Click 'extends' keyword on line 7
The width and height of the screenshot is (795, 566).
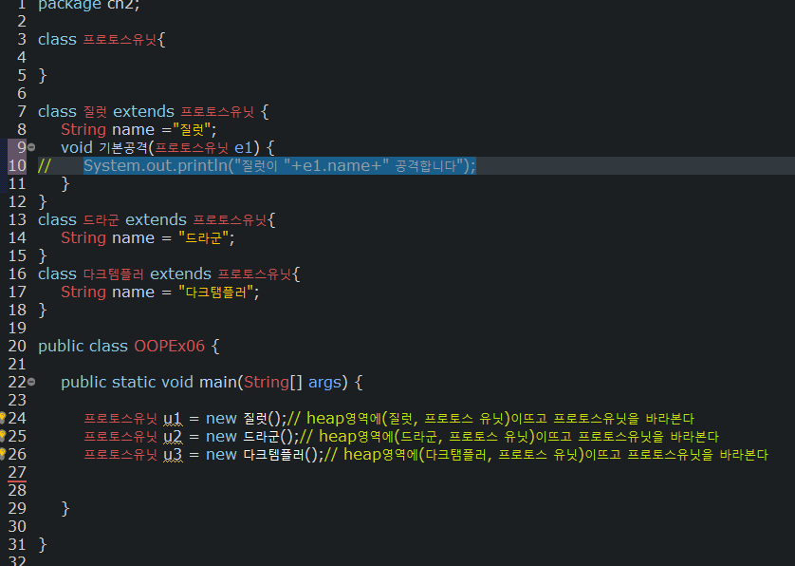(x=143, y=112)
